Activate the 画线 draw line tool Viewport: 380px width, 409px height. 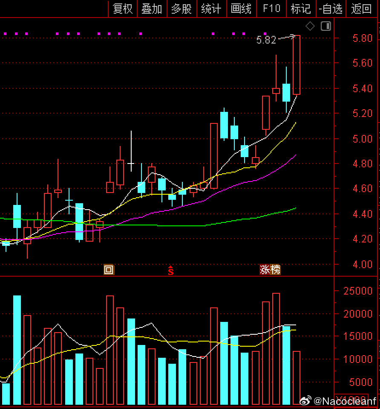241,9
